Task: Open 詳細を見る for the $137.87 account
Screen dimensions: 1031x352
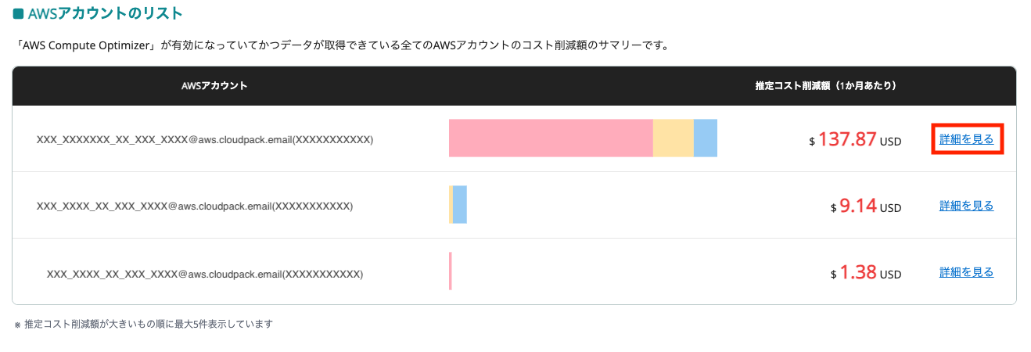Action: 966,139
